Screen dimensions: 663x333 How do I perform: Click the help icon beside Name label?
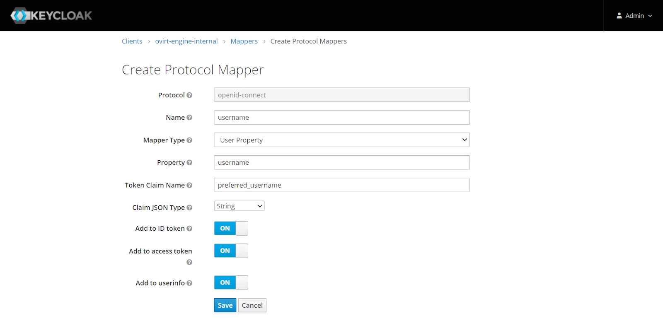tap(189, 118)
